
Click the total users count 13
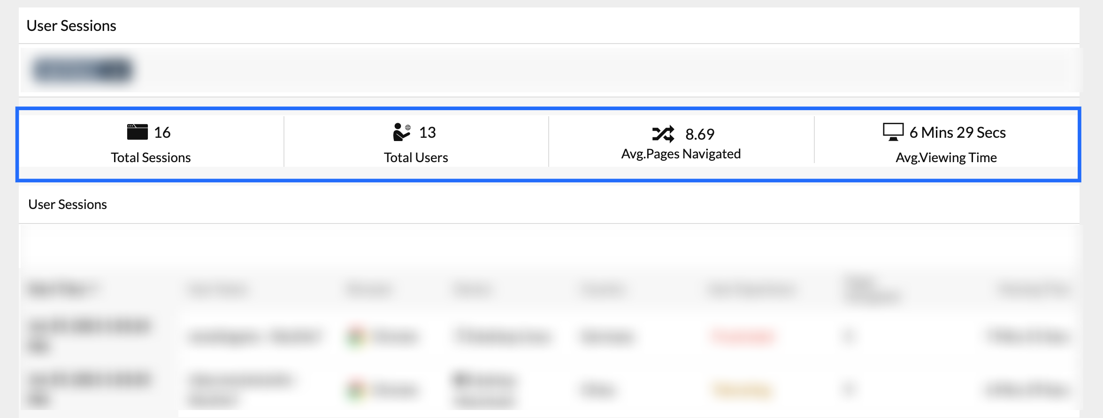click(428, 133)
